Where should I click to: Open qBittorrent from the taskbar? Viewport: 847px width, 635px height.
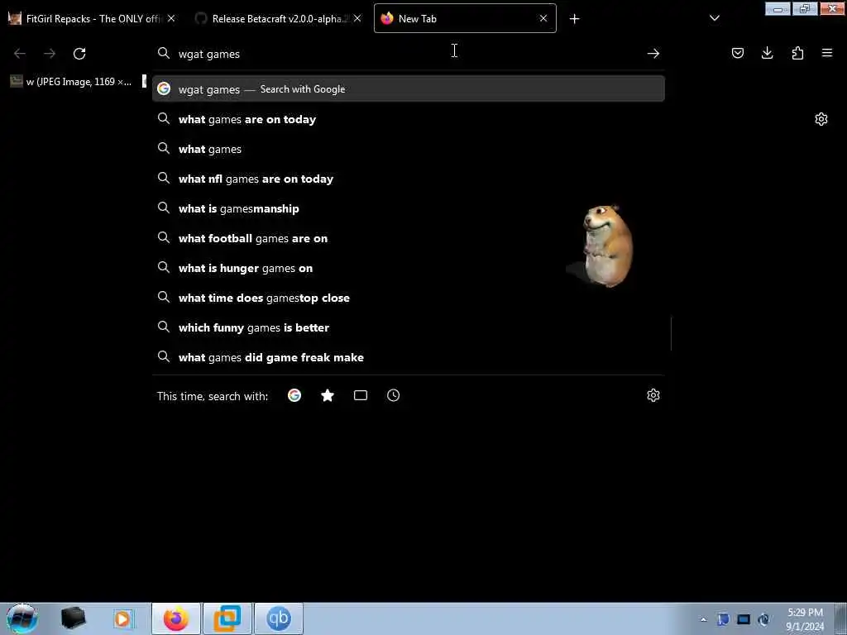(x=278, y=618)
